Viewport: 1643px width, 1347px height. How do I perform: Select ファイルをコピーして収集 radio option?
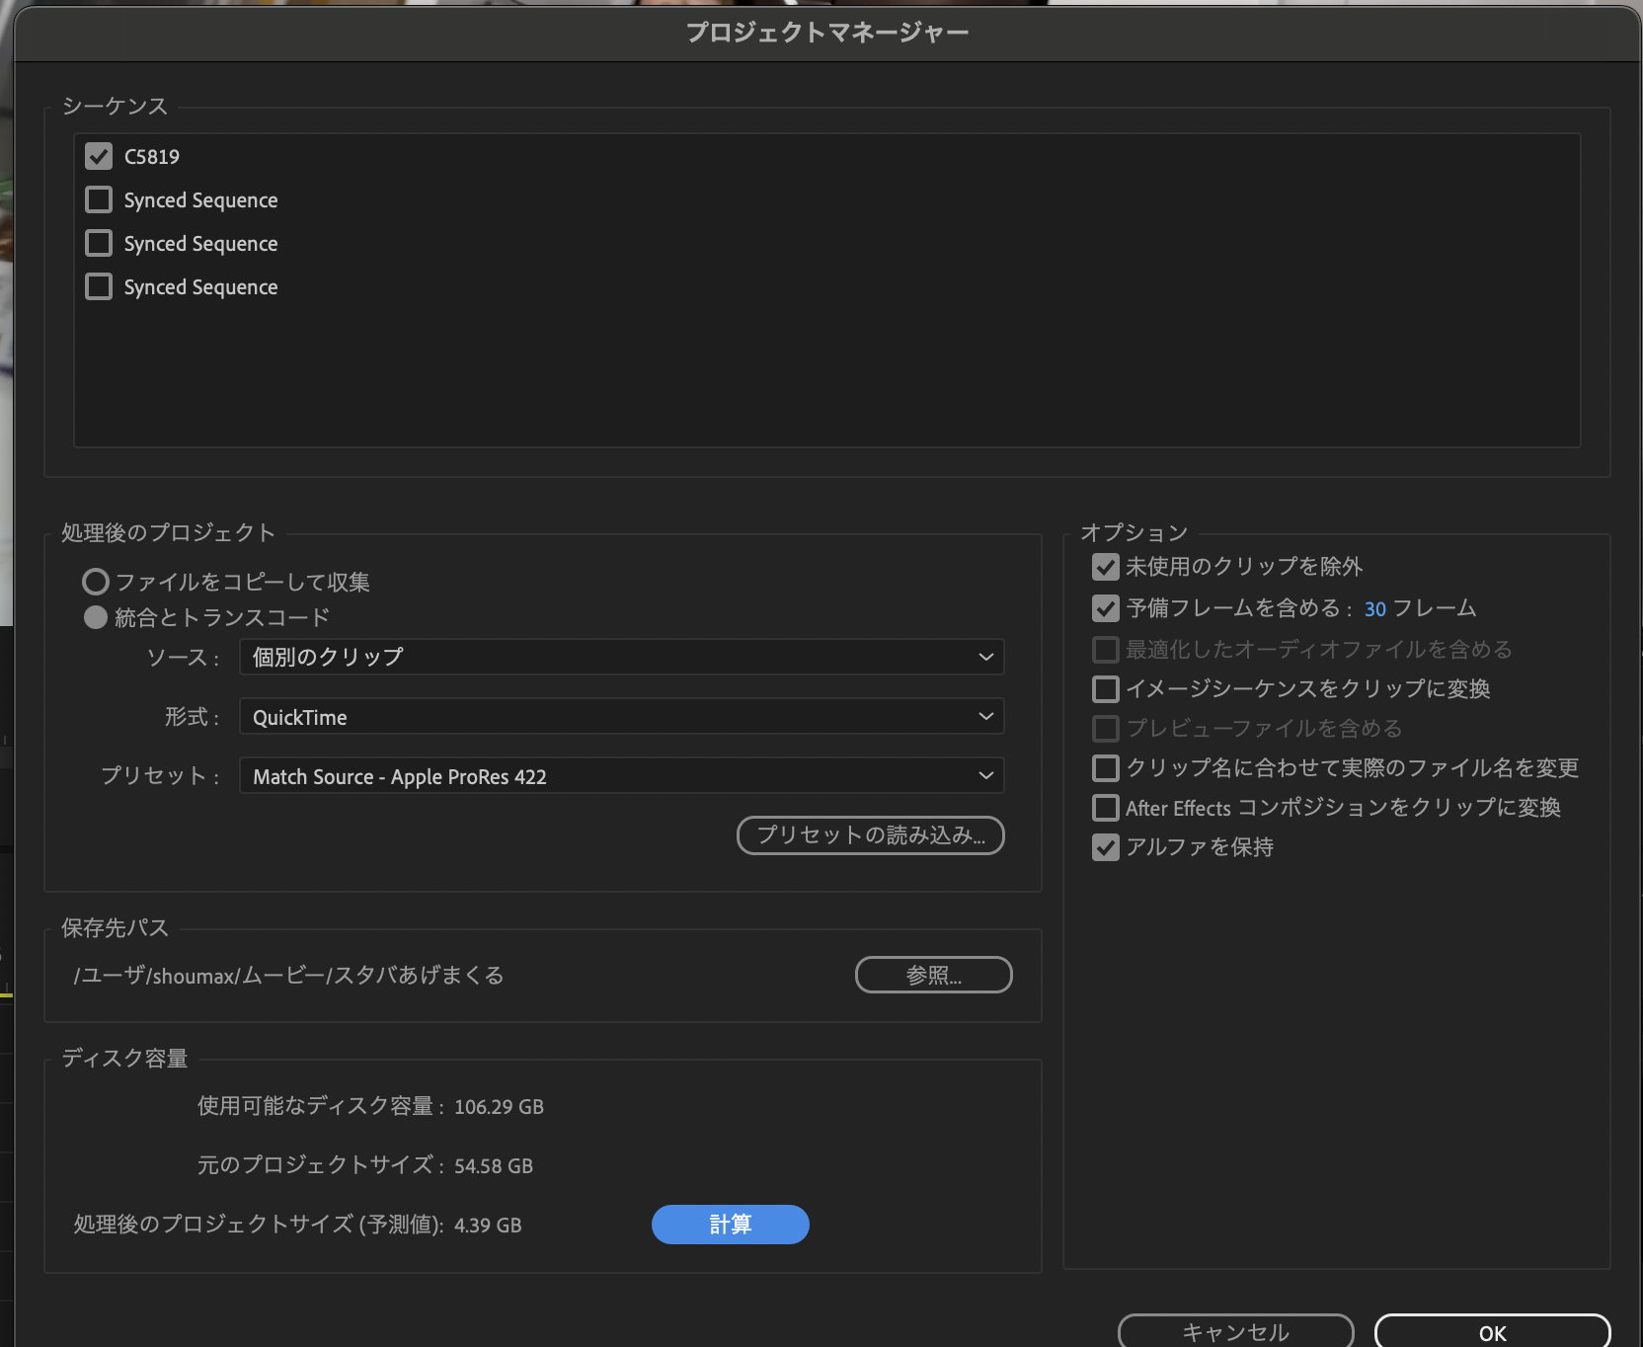[x=95, y=582]
